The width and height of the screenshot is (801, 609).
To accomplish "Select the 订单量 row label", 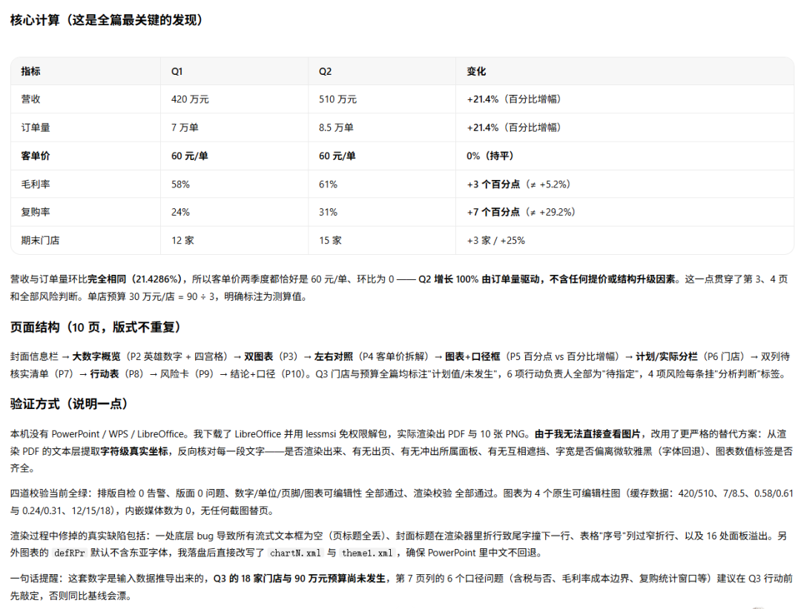I will pyautogui.click(x=36, y=127).
